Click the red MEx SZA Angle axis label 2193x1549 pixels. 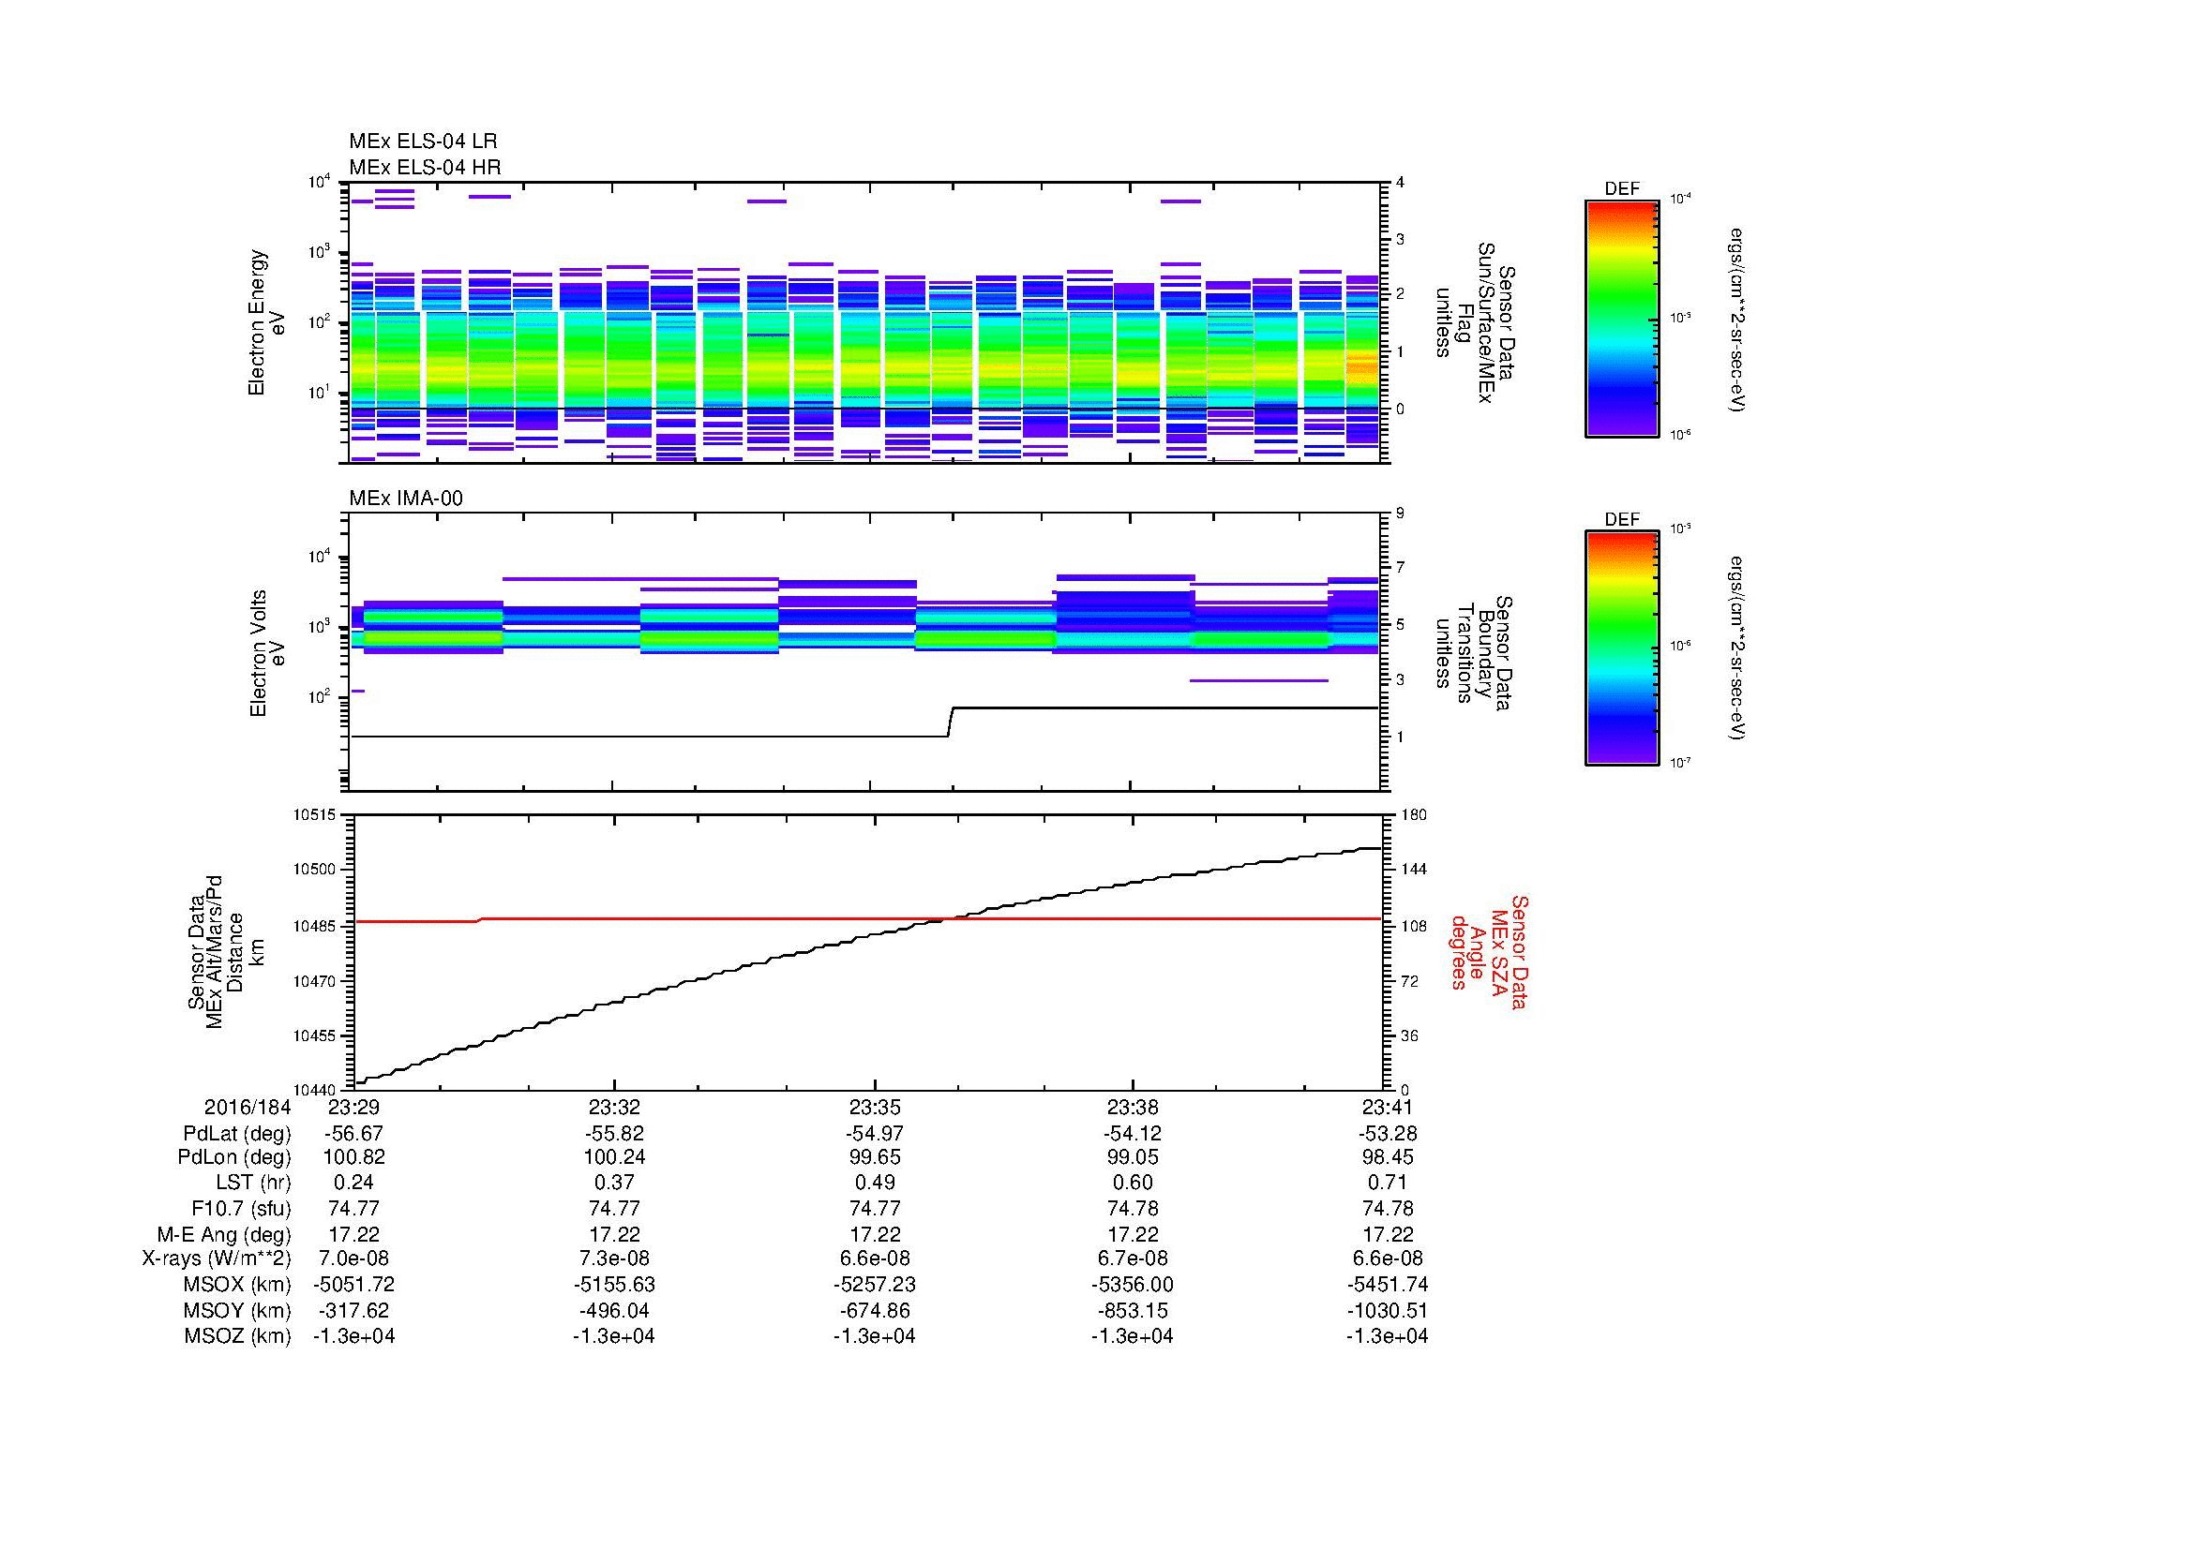(x=1488, y=951)
